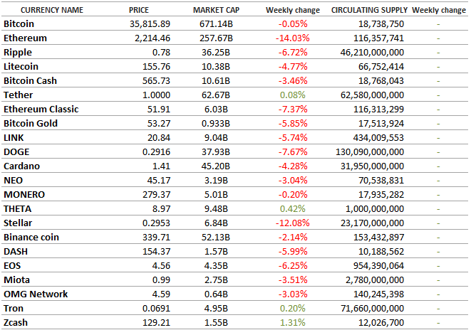Click Bitcoin Cash price 565.73
This screenshot has height=330, width=471.
[x=156, y=81]
